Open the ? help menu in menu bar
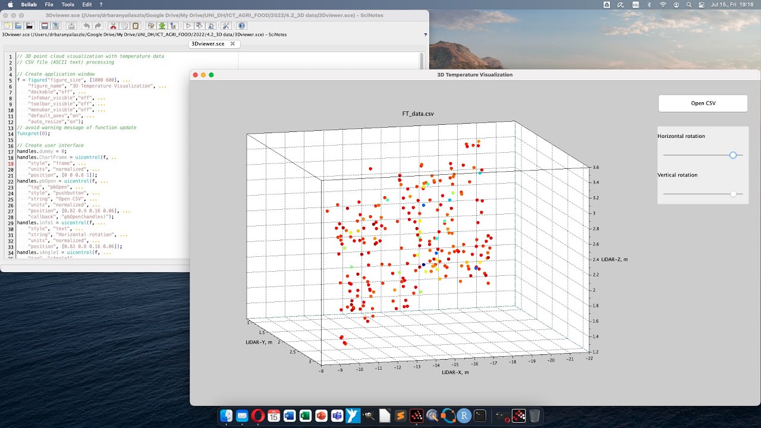 pos(101,4)
